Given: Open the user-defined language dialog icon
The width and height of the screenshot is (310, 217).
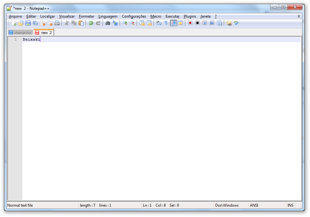Looking at the screenshot, I should pyautogui.click(x=181, y=23).
